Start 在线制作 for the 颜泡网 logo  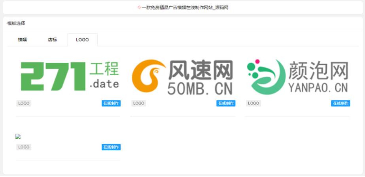[x=340, y=103]
